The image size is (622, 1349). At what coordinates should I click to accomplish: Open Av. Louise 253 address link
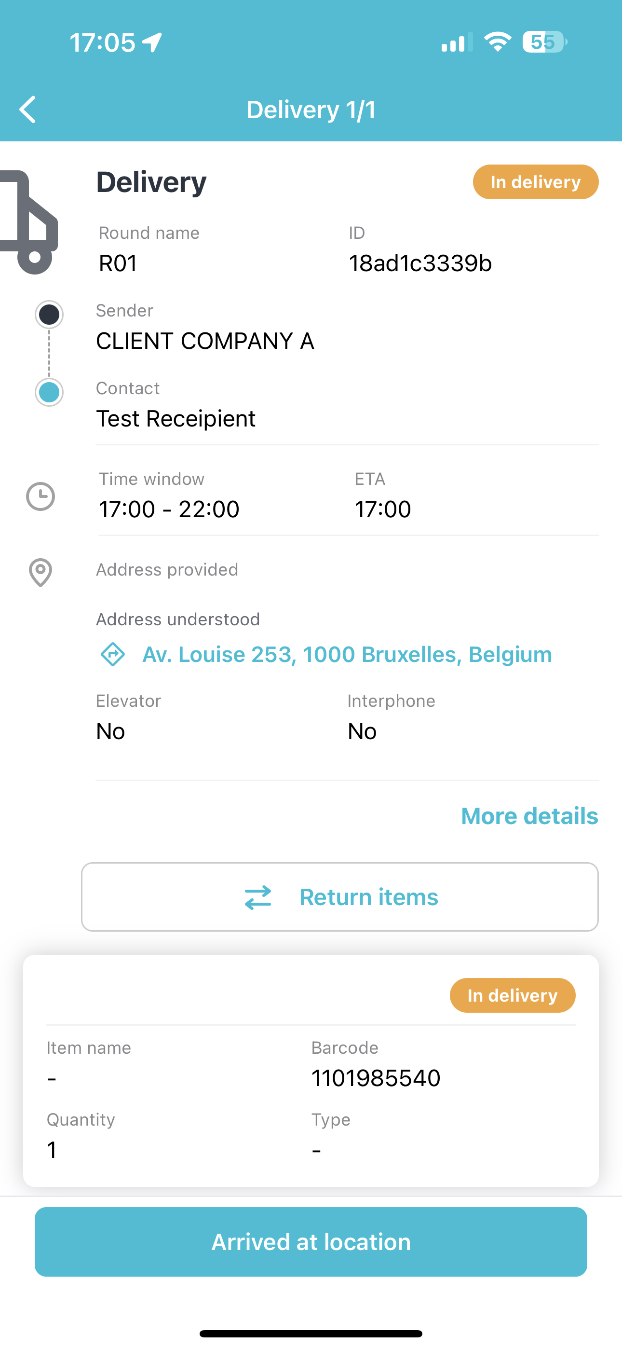pyautogui.click(x=347, y=654)
